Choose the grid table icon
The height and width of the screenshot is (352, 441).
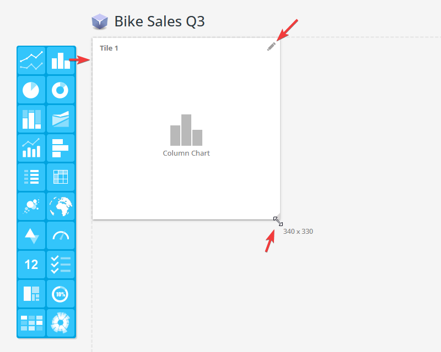point(61,177)
